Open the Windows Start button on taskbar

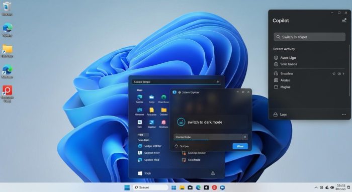pos(127,187)
